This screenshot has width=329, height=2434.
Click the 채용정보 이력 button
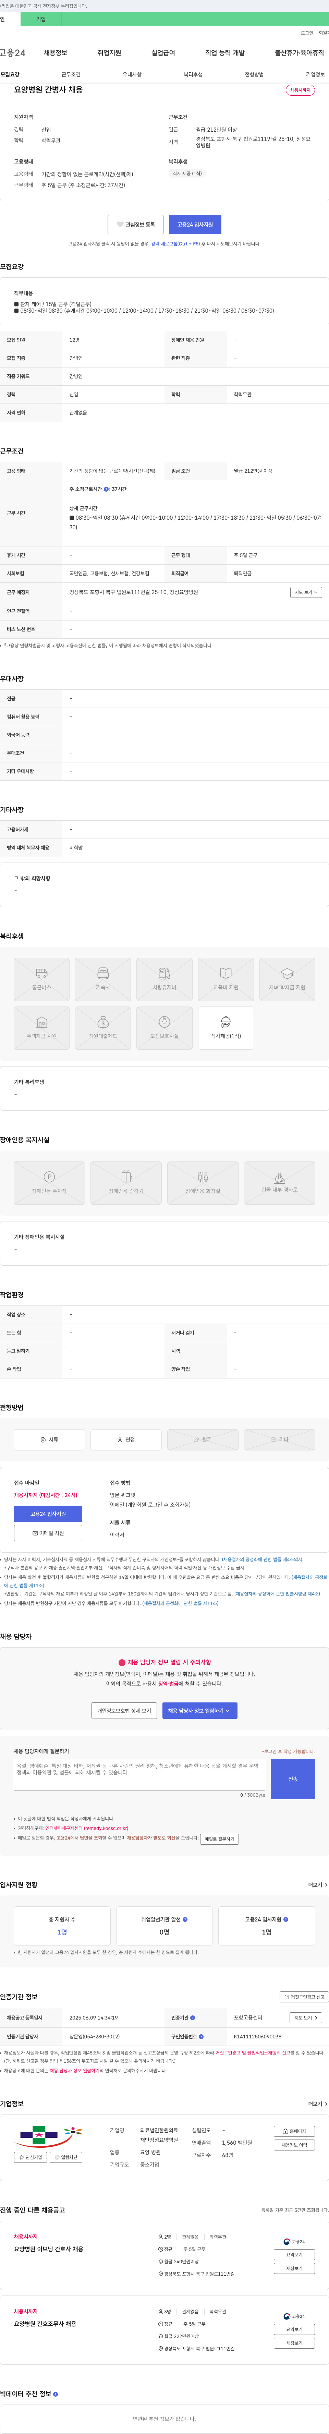[x=294, y=2145]
